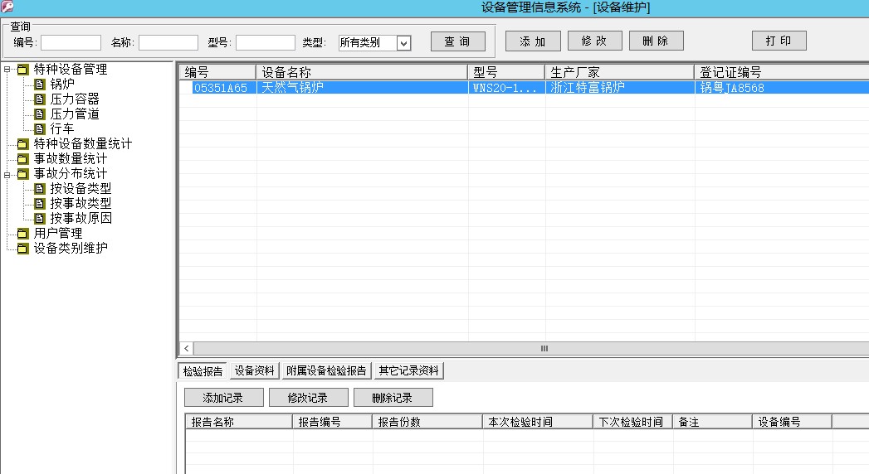Open 用户管理 in the tree
The image size is (869, 474).
(57, 234)
